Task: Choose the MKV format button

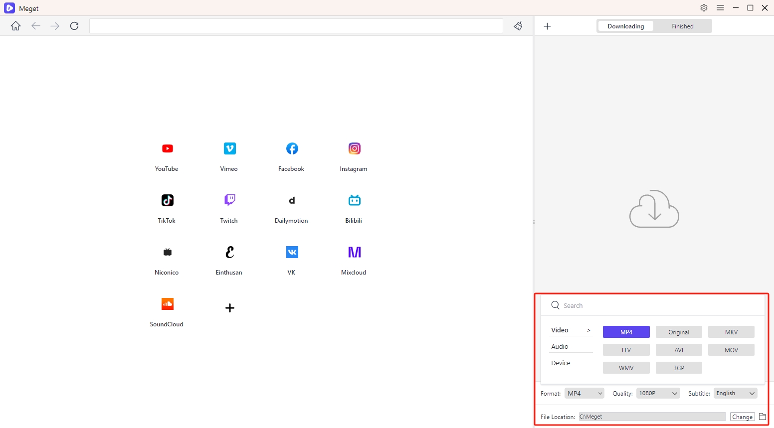Action: tap(731, 332)
